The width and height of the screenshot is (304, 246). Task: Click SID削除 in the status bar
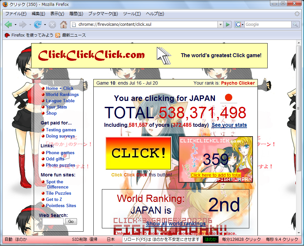click(x=80, y=239)
